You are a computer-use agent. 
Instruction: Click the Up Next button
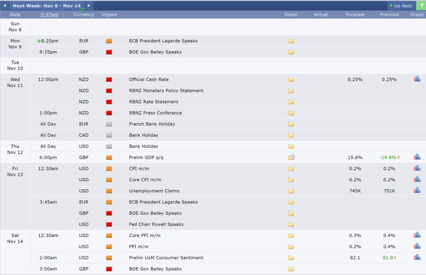point(401,6)
